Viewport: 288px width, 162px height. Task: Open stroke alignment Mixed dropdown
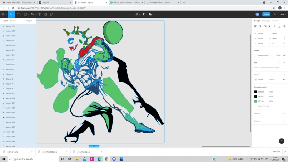(x=272, y=80)
